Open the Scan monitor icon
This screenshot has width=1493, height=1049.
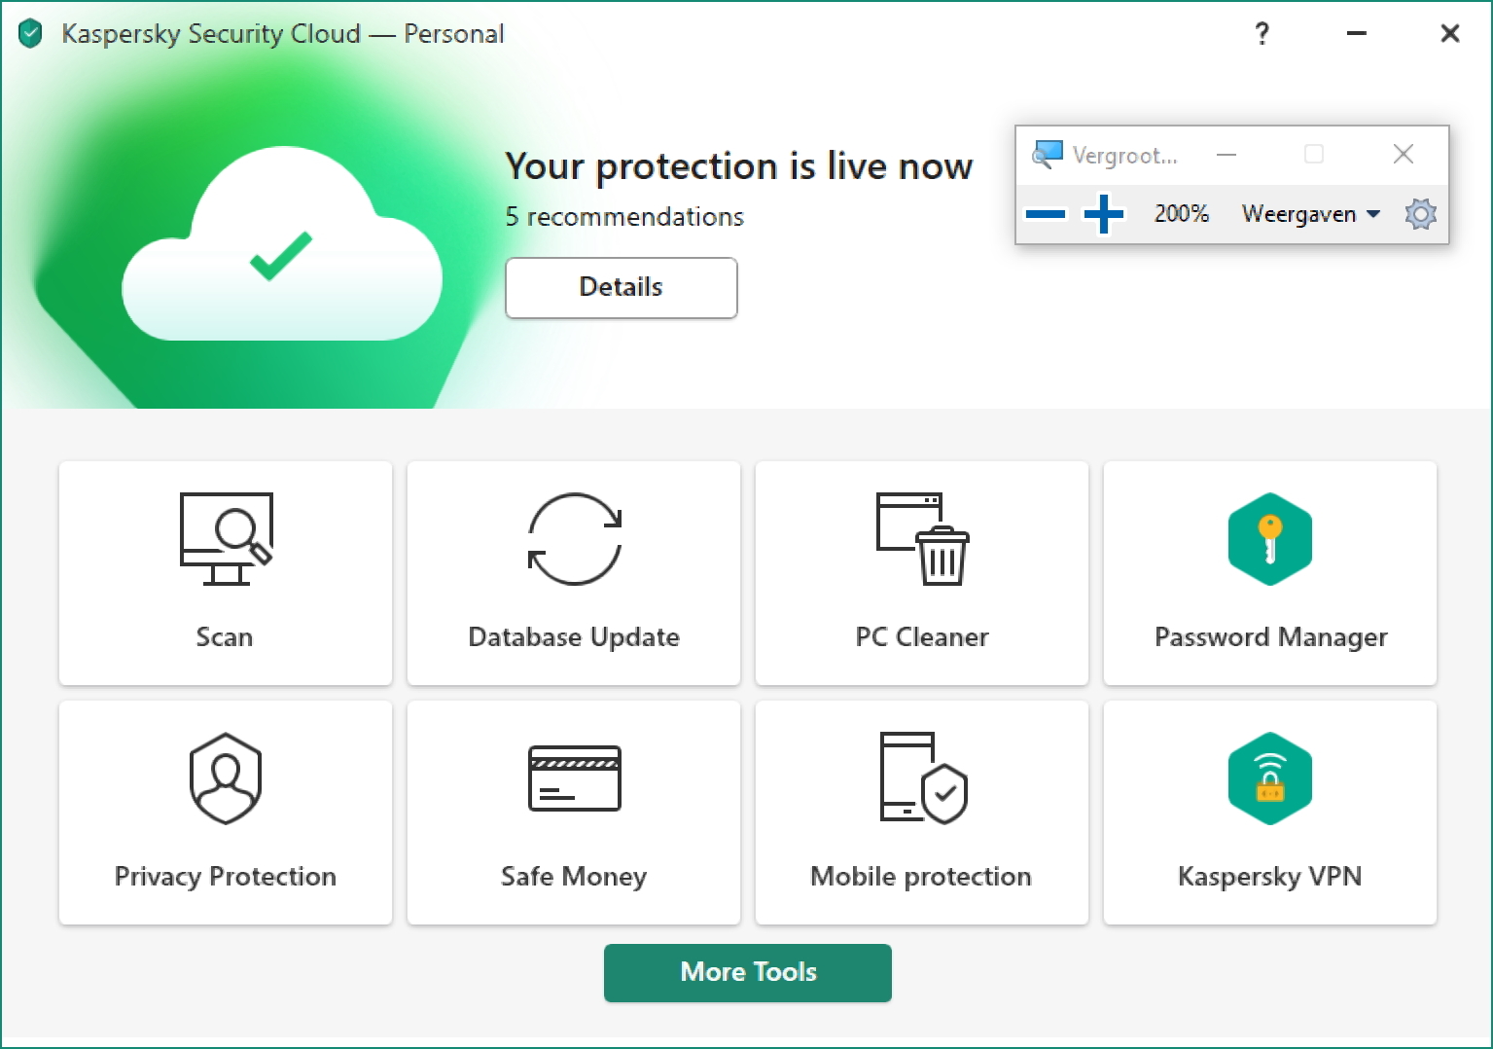(226, 539)
